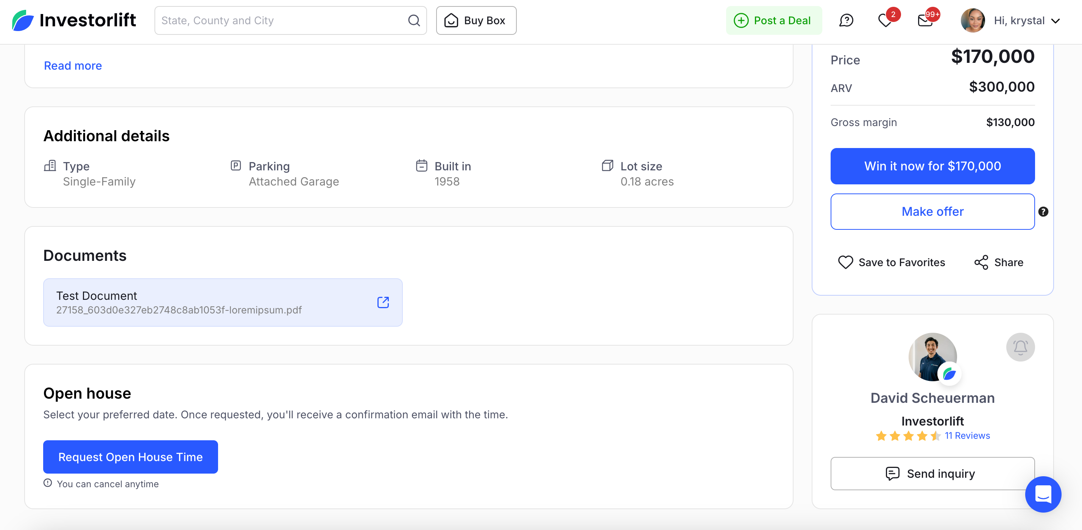Expand the Hi, krystal account dropdown

pyautogui.click(x=1027, y=20)
